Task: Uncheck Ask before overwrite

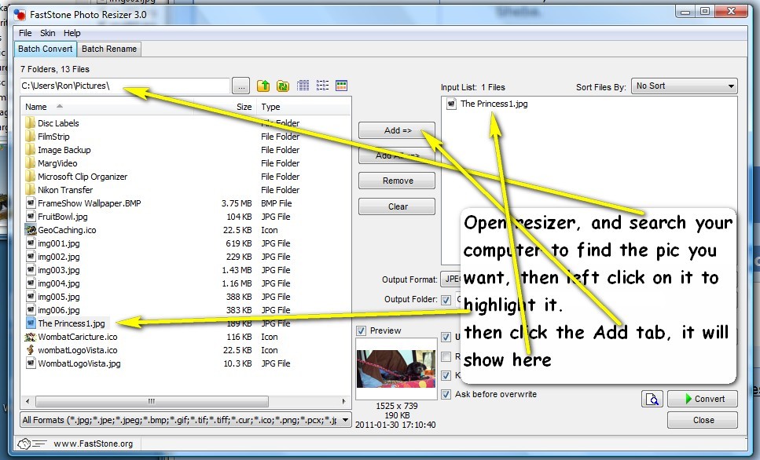Action: tap(446, 394)
